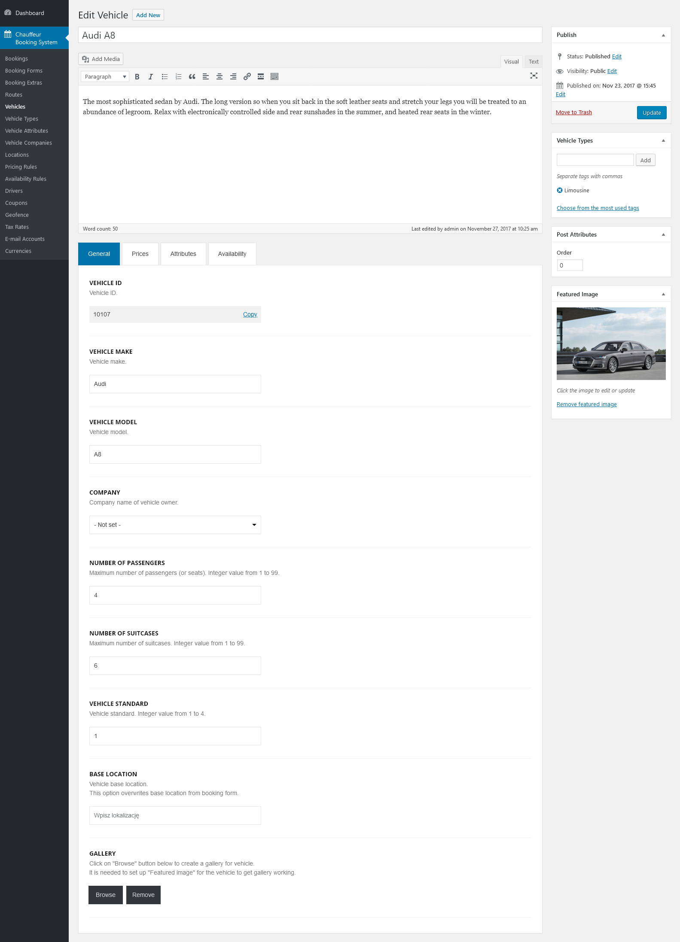
Task: Click the insert link icon
Action: pyautogui.click(x=247, y=77)
